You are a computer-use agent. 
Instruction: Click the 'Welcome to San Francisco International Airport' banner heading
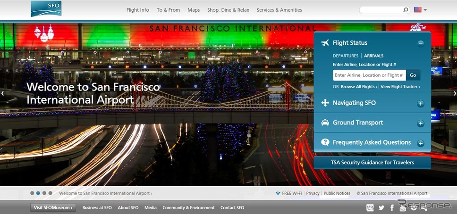93,93
